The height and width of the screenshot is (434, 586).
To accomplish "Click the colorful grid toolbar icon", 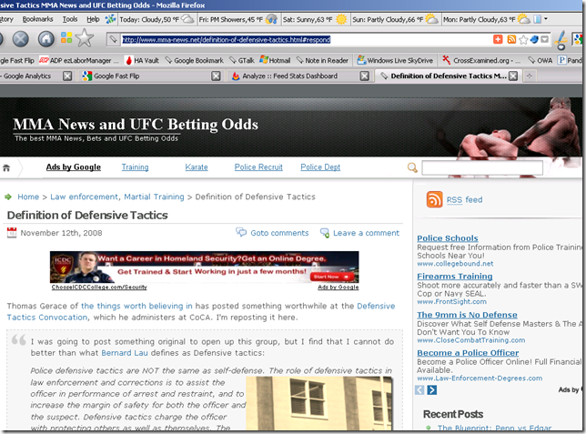I will pos(66,37).
